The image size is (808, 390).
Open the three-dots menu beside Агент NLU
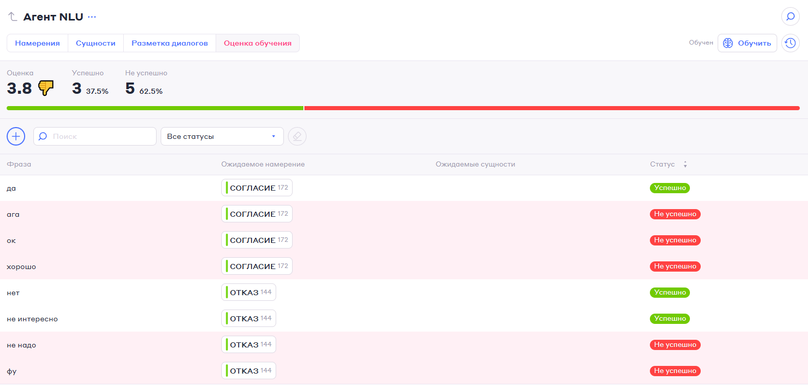click(x=92, y=17)
